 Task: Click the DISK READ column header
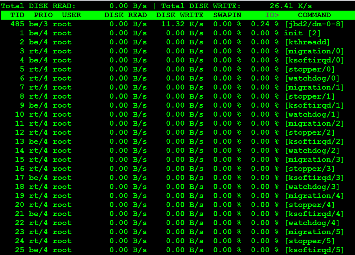pyautogui.click(x=126, y=15)
